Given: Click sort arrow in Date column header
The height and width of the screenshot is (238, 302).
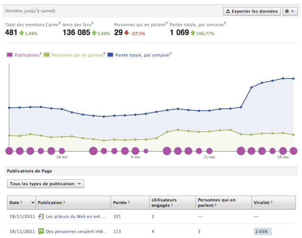Looking at the screenshot, I should [33, 203].
